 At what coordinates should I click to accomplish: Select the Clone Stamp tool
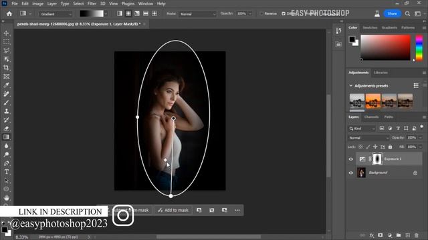(6, 111)
